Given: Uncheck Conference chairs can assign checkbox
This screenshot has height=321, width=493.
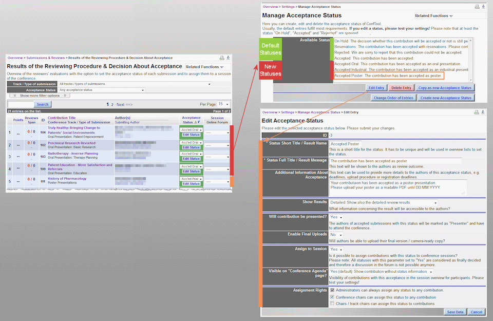Looking at the screenshot, I should (332, 297).
